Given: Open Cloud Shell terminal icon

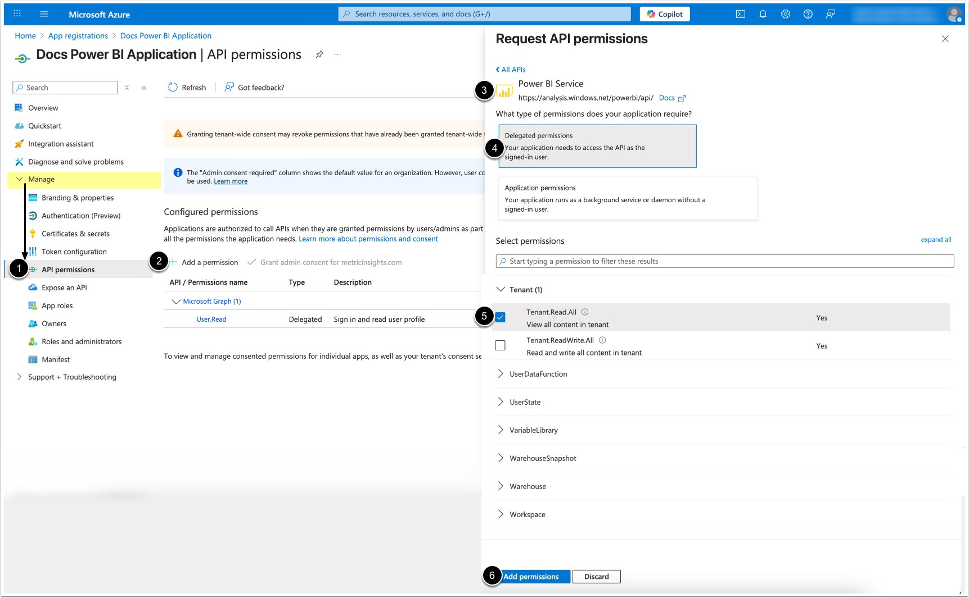Looking at the screenshot, I should 740,14.
